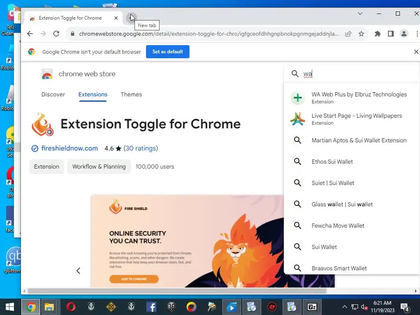This screenshot has height=315, width=420.
Task: Close the Extension Toggle for Chrome tab
Action: [116, 18]
